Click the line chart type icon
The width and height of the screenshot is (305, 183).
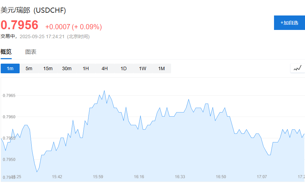click(297, 68)
